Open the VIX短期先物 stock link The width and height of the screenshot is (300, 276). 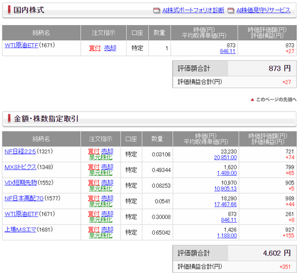pos(21,183)
